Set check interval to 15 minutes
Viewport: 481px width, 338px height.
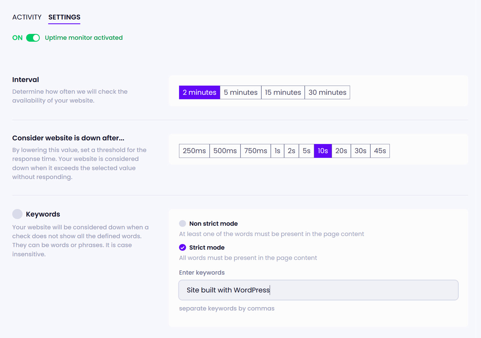283,92
